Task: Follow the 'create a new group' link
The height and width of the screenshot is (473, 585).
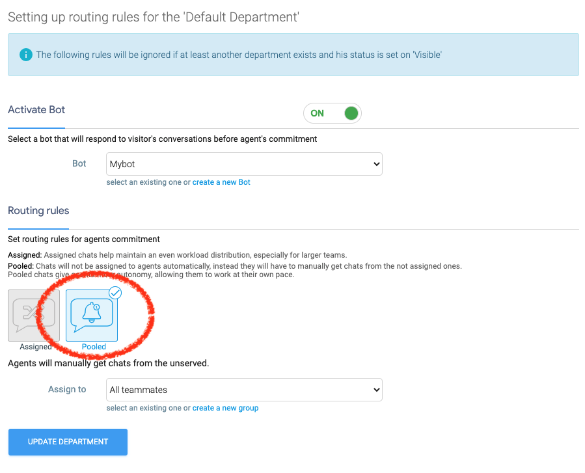Action: click(225, 408)
